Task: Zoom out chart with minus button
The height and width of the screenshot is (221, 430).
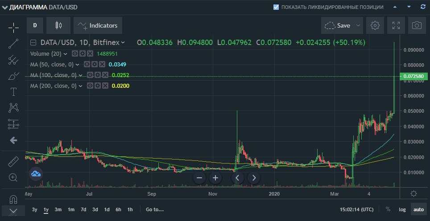Action: tap(199, 178)
